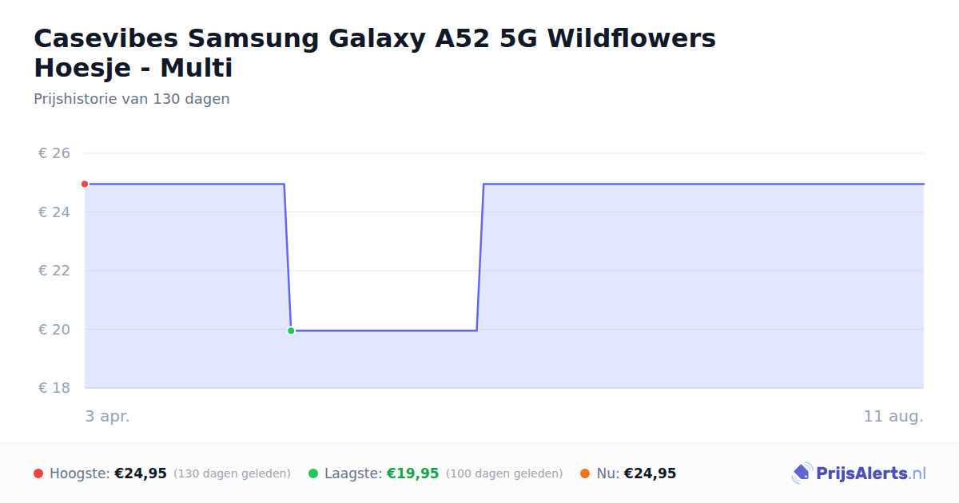959x503 pixels.
Task: Click the current price value after Nu
Action: pos(650,473)
